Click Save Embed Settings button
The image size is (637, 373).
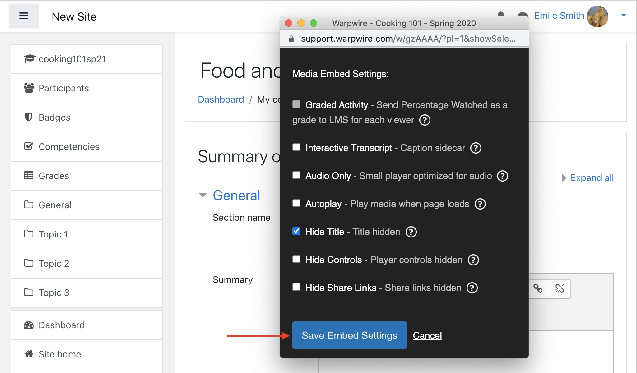(x=349, y=335)
